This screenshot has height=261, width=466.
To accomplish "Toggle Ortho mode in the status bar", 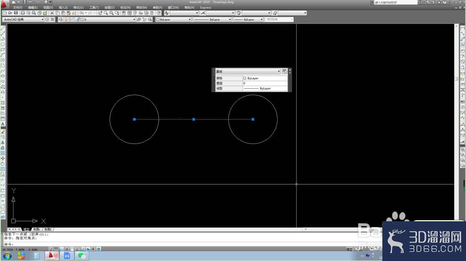I will pyautogui.click(x=61, y=249).
